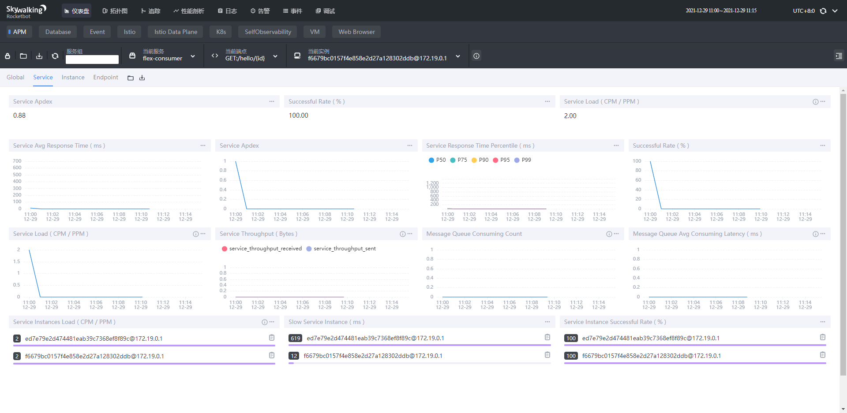Click the import folder icon beside the Endpoint tab
847x413 pixels.
(x=131, y=78)
